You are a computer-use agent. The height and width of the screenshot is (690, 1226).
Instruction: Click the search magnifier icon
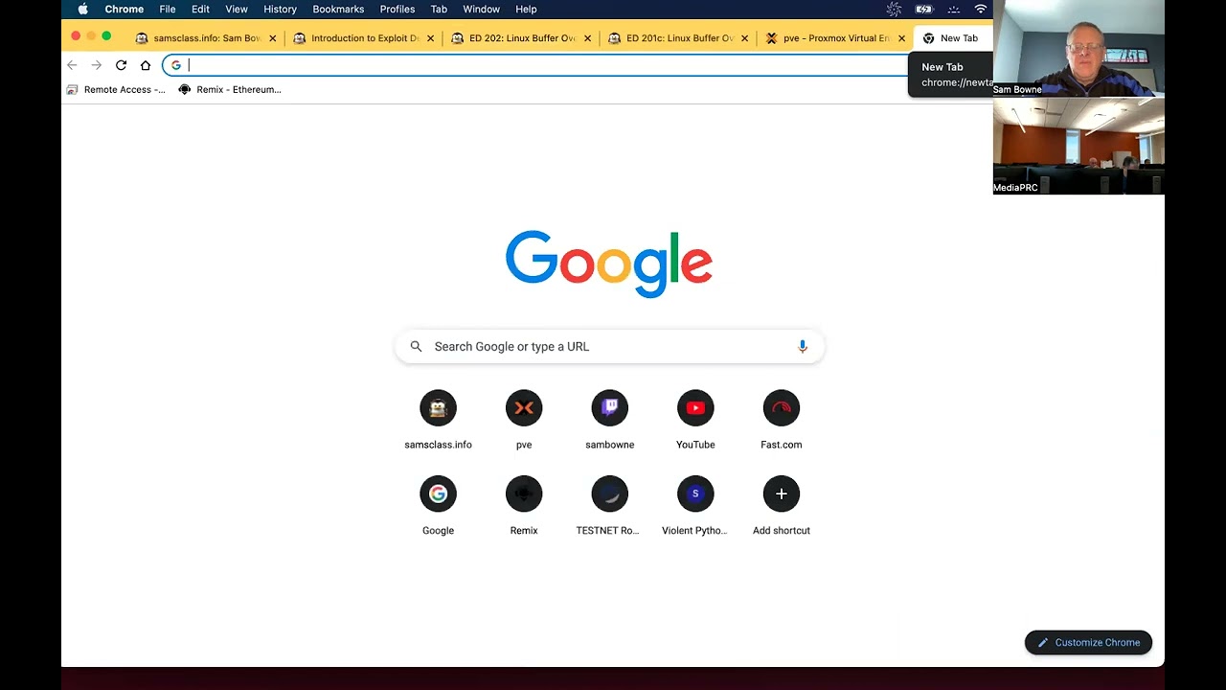coord(416,346)
